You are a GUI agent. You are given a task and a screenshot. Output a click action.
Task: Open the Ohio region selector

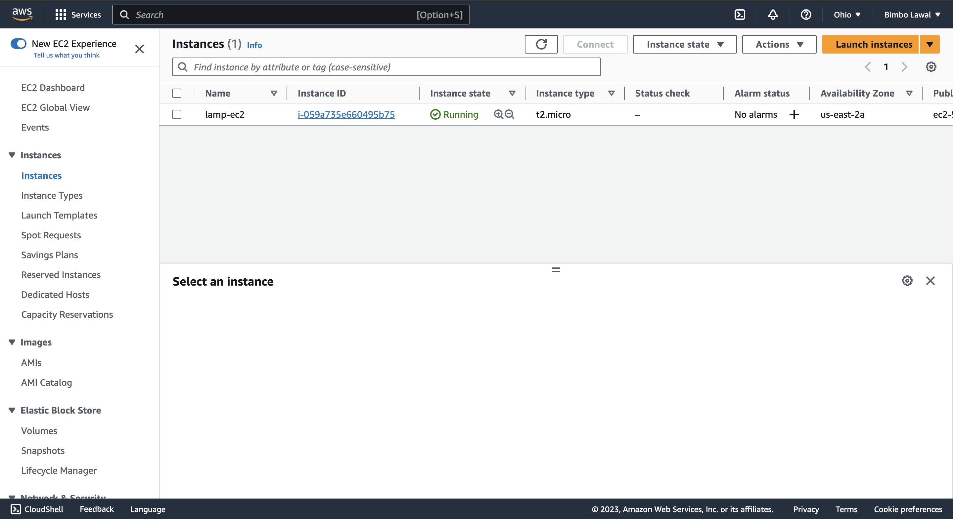(846, 15)
